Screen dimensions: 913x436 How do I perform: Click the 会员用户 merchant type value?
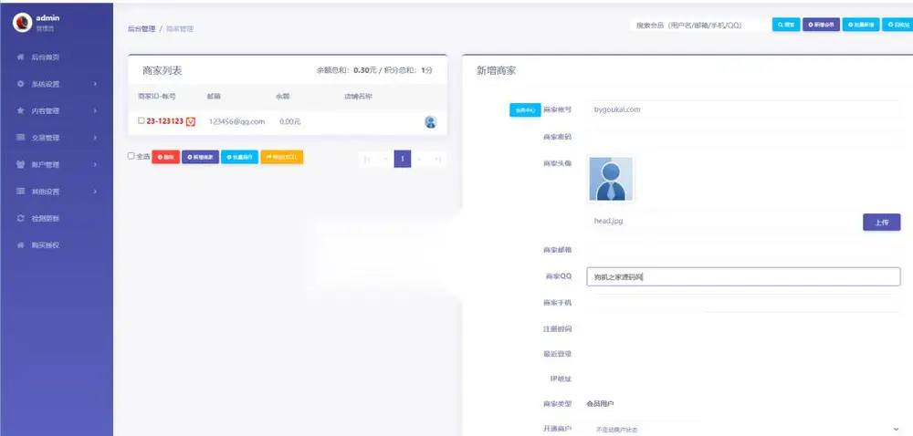point(601,403)
